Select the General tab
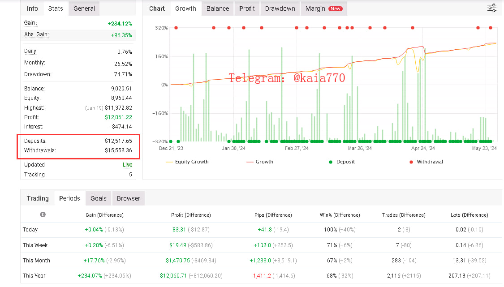Image resolution: width=504 pixels, height=287 pixels. [x=84, y=9]
